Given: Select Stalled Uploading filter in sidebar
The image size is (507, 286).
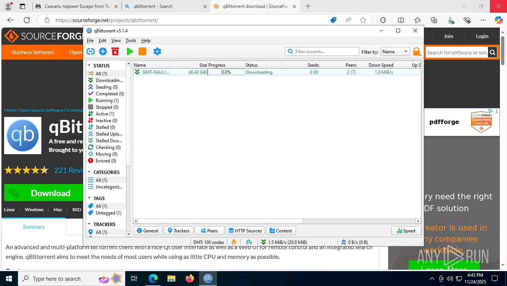Looking at the screenshot, I should [106, 134].
